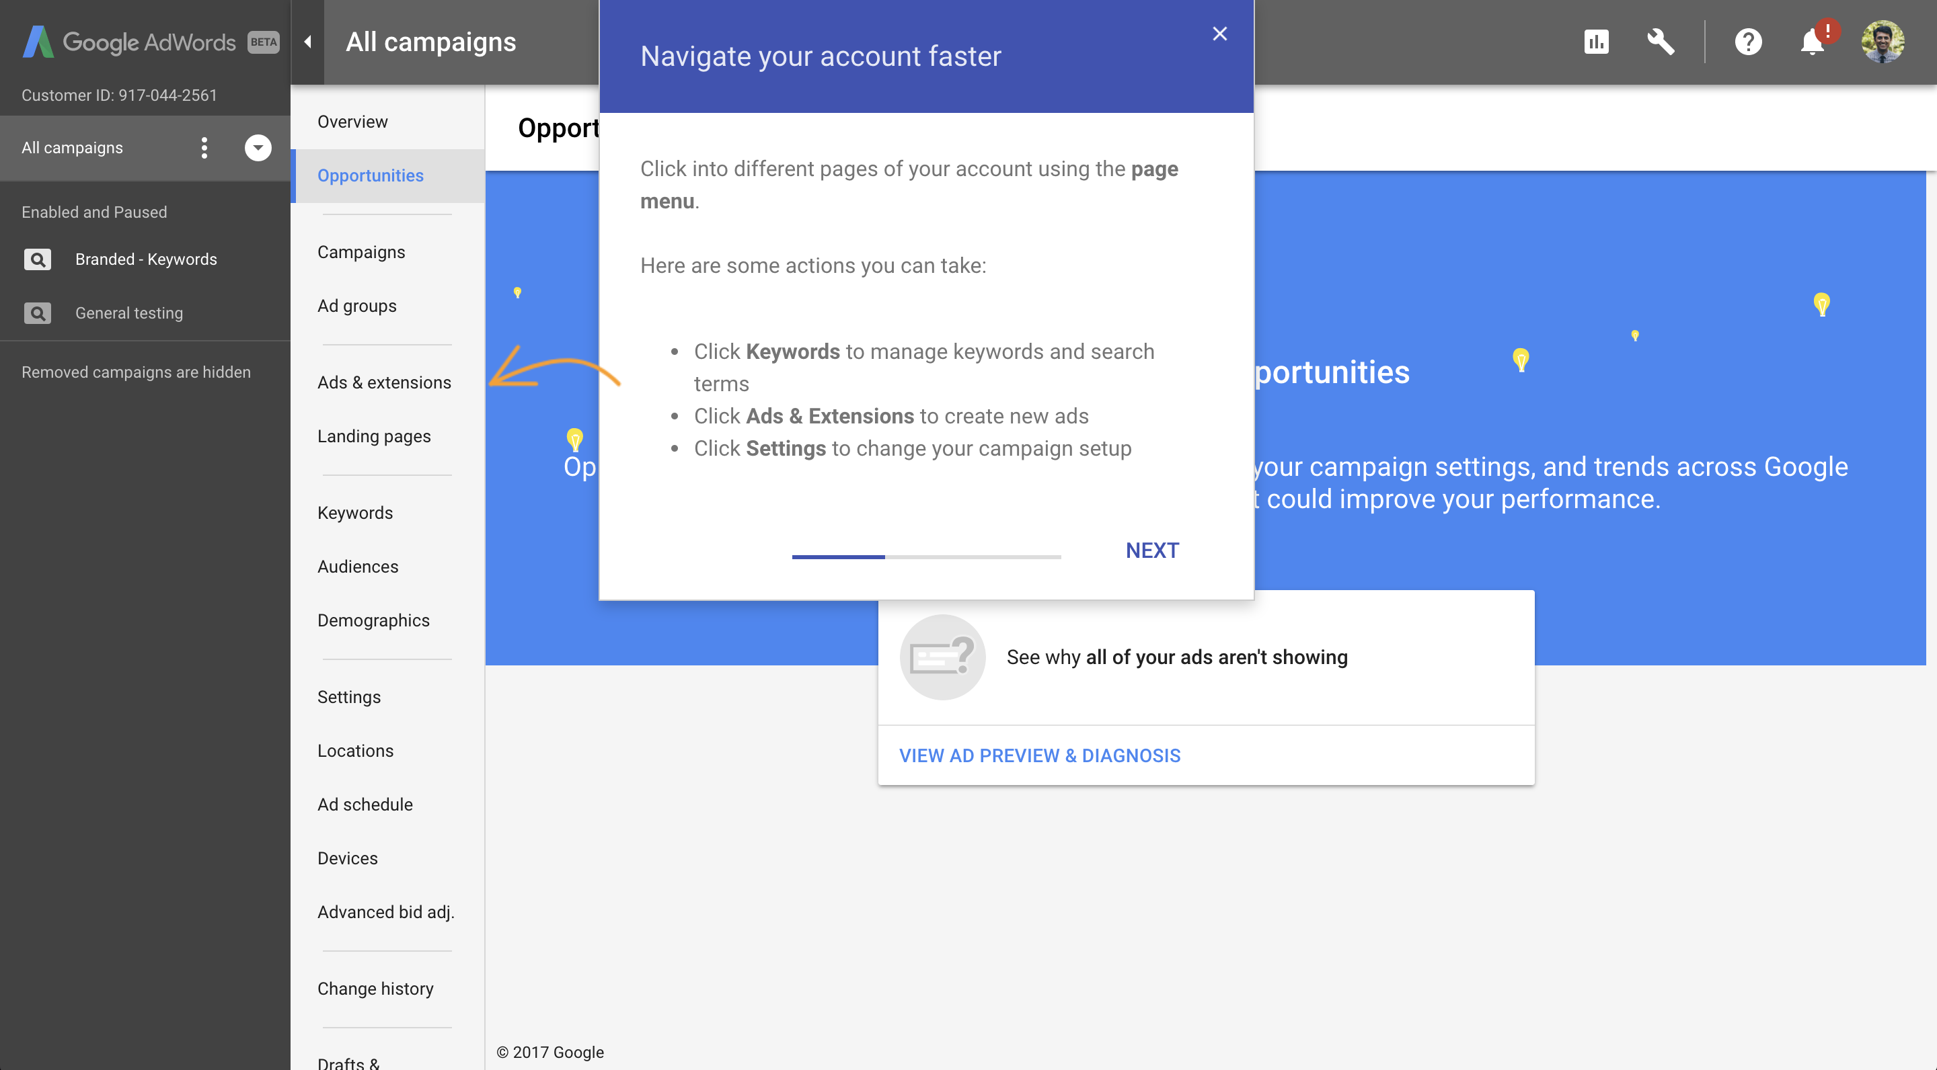Click the Customer ID 917-044-2561 text
Image resolution: width=1937 pixels, height=1070 pixels.
[x=119, y=95]
